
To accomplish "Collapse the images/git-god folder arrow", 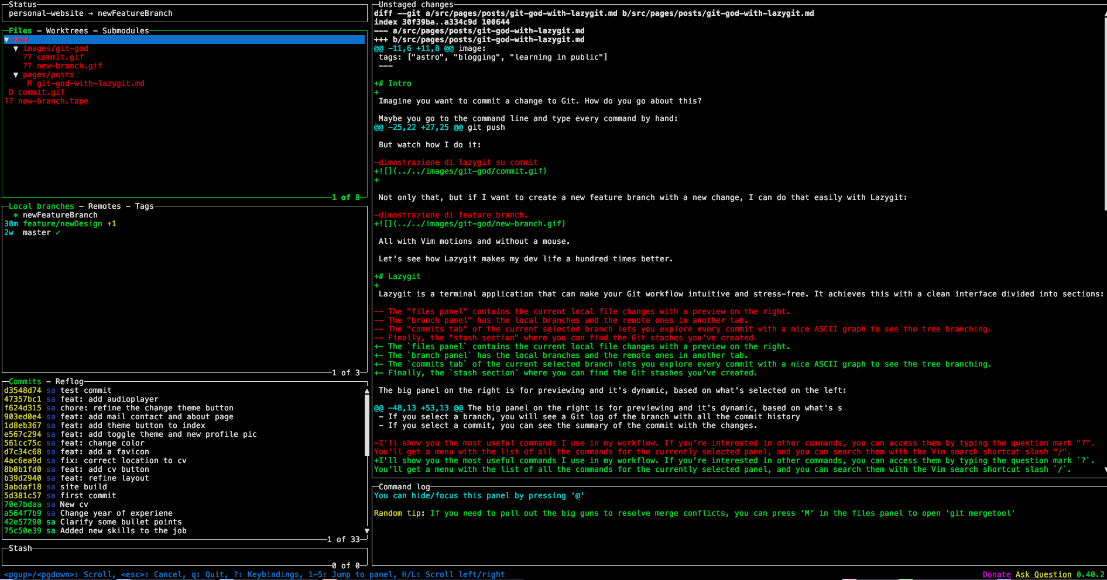I will [16, 49].
